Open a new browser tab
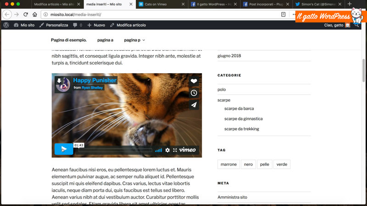Screen dimensions: 367x206 pos(350,4)
